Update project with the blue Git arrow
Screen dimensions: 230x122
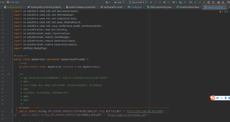coord(195,2)
